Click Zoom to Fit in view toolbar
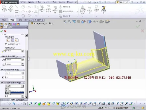This screenshot has height=110, width=146. [65, 21]
